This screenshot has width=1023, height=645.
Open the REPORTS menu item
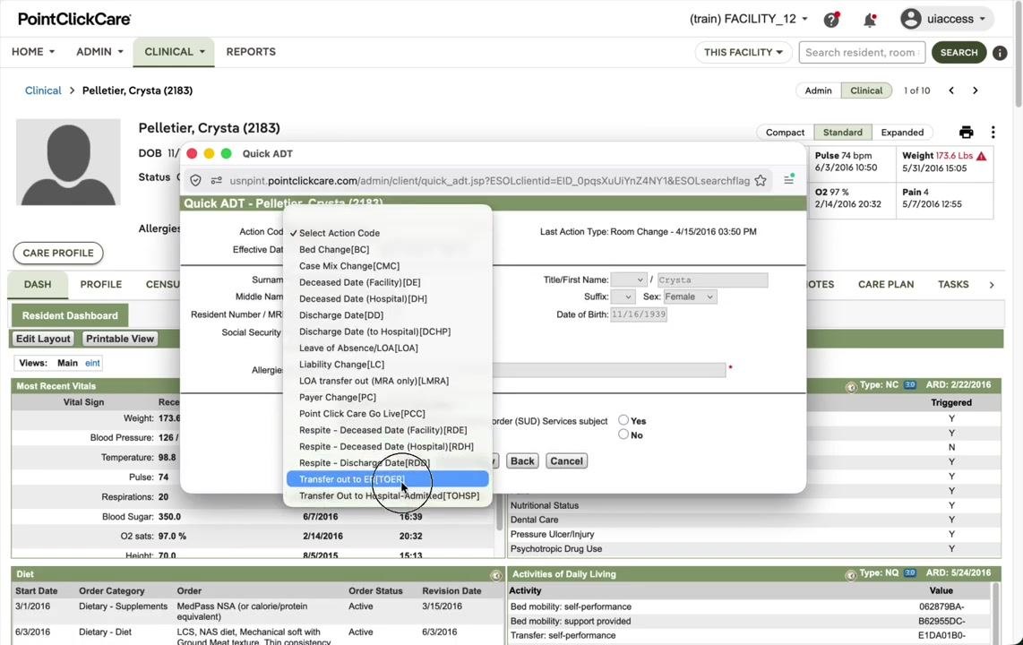point(251,52)
